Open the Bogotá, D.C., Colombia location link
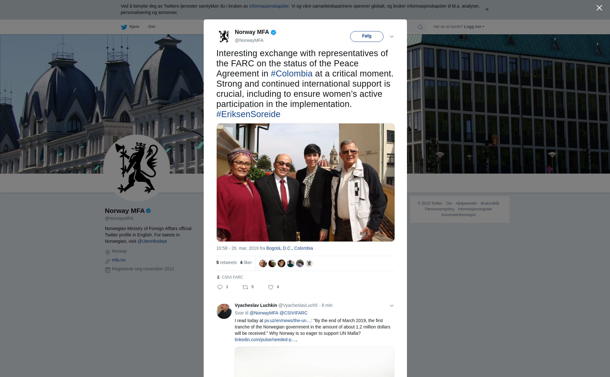Viewport: 610px width, 377px height. pos(289,248)
